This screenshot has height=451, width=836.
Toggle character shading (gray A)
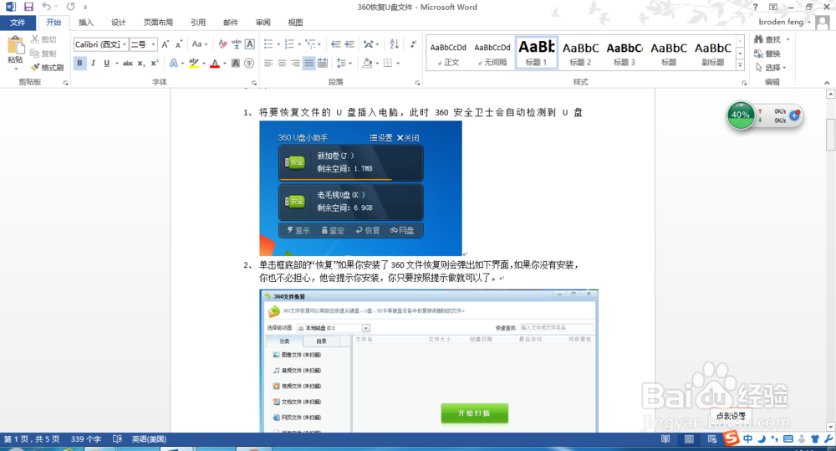click(236, 63)
